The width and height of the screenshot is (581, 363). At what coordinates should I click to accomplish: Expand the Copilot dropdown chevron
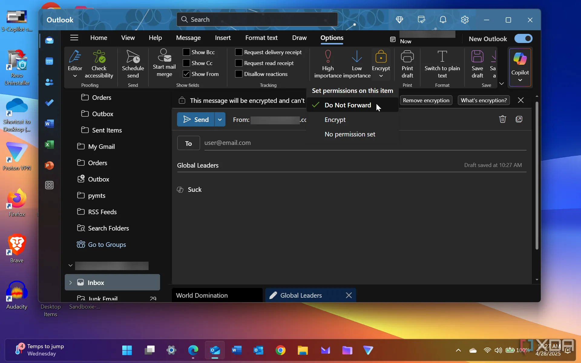coord(520,80)
